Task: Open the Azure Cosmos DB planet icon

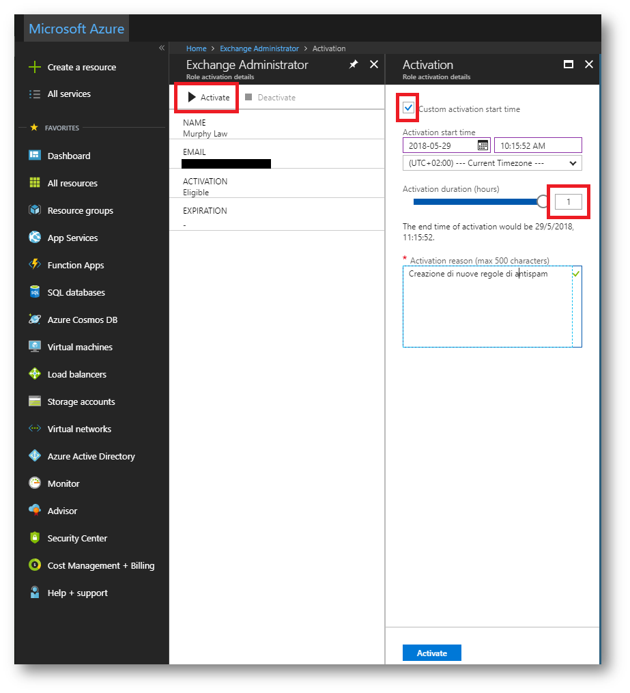Action: (35, 319)
